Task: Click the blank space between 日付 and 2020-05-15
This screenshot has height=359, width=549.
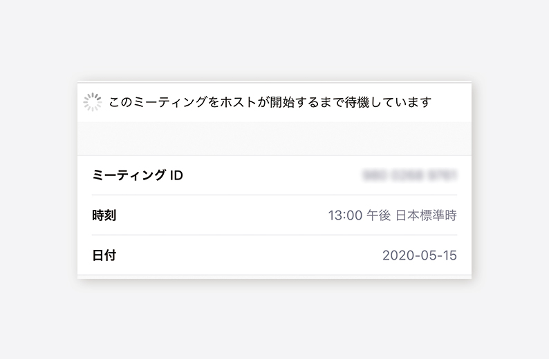Action: click(x=249, y=255)
